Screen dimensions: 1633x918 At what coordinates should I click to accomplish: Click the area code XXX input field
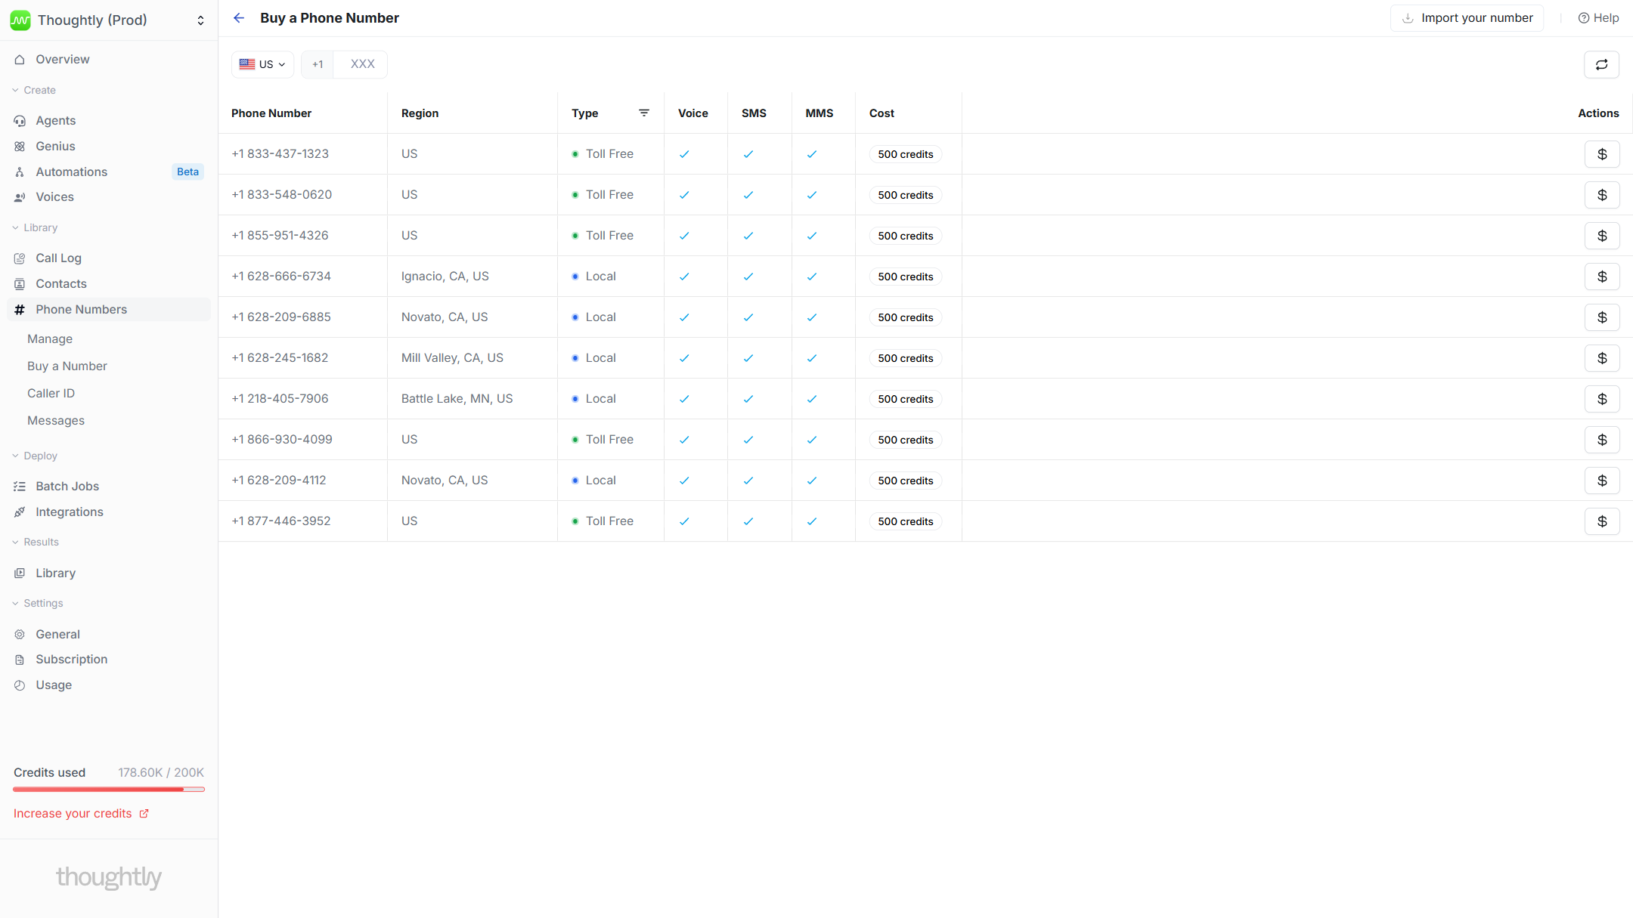point(362,64)
